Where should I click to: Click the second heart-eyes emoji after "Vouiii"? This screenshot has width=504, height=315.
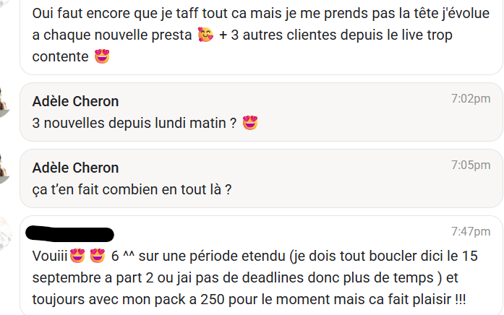click(98, 256)
